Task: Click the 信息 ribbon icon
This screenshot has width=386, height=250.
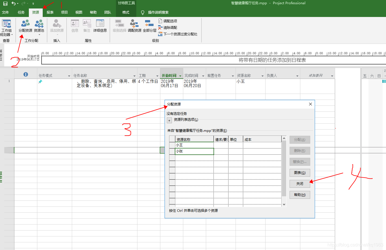Action: click(75, 26)
